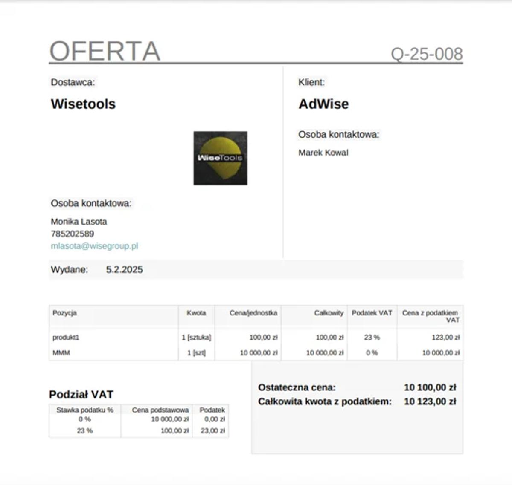Click the Ostateczna cena label
The image size is (512, 485).
click(297, 387)
